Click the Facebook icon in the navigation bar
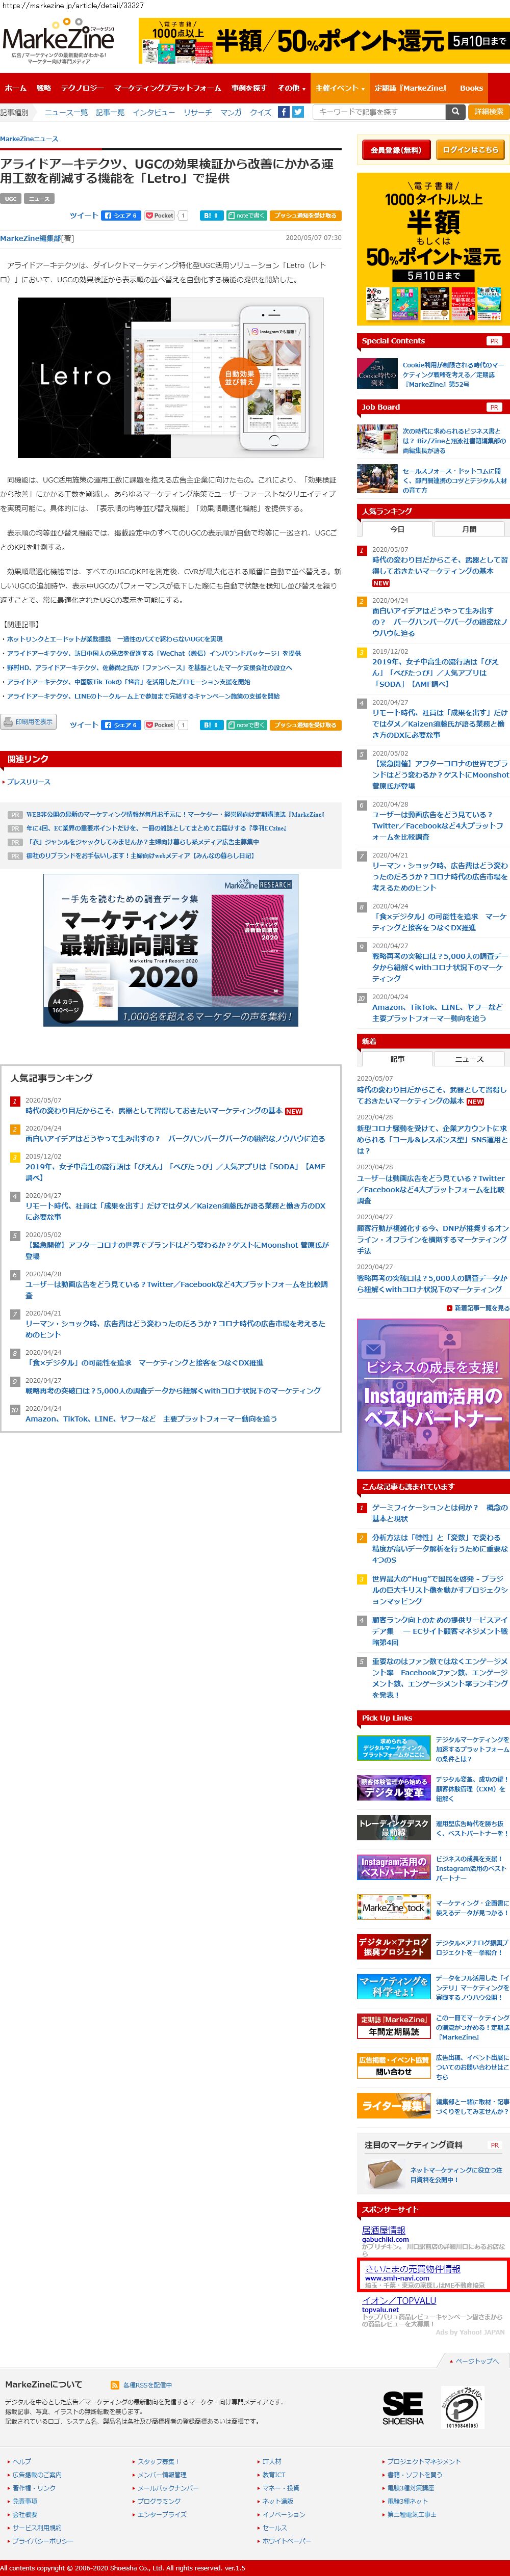Viewport: 510px width, 2576px height. [284, 112]
